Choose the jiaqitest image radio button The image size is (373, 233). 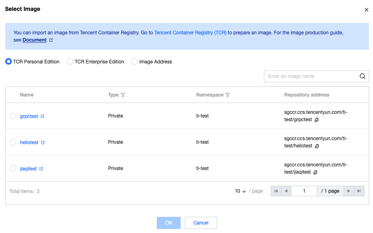(x=13, y=168)
